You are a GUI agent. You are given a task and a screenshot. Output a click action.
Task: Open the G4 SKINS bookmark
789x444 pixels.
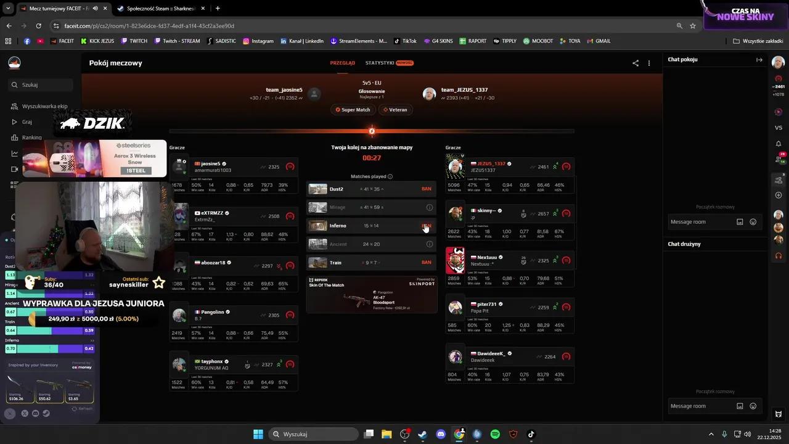(438, 41)
